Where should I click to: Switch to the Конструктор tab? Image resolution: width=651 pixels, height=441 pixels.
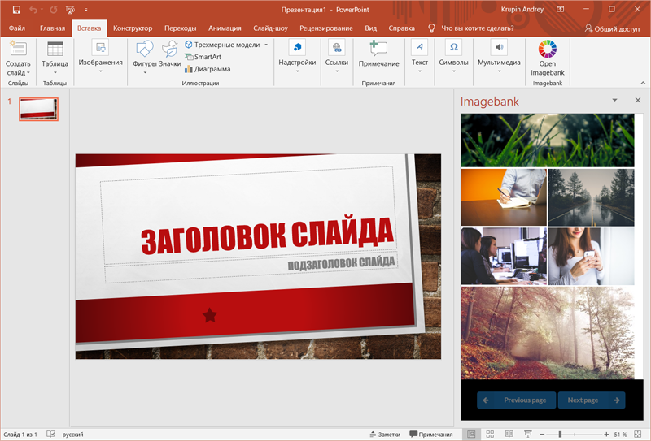[133, 28]
